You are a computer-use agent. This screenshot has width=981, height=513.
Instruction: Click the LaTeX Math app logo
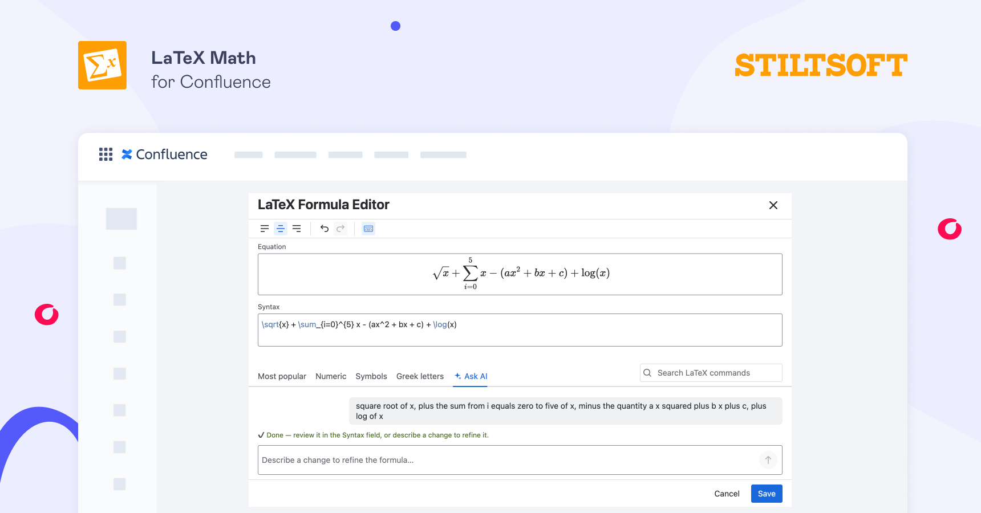pos(102,65)
